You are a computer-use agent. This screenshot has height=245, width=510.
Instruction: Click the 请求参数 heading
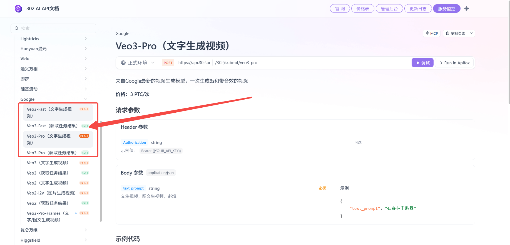click(x=128, y=110)
